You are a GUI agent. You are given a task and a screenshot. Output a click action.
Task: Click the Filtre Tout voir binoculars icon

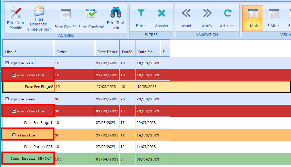116,13
